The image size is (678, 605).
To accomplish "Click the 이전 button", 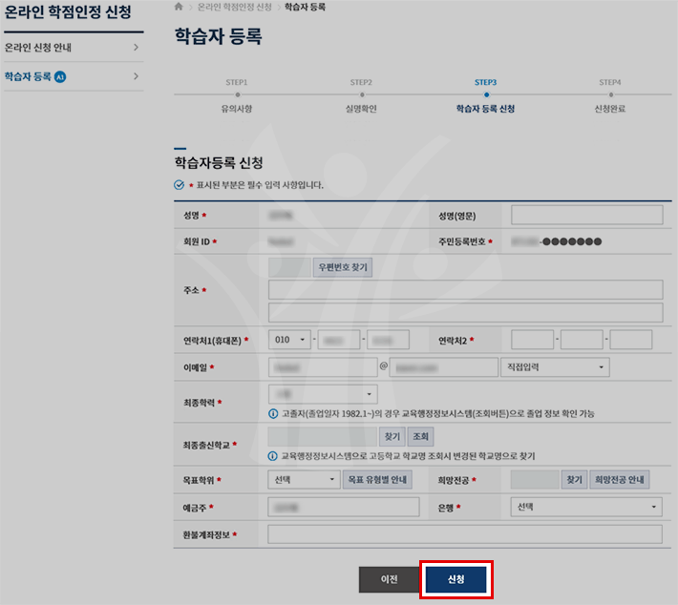I will [x=390, y=579].
